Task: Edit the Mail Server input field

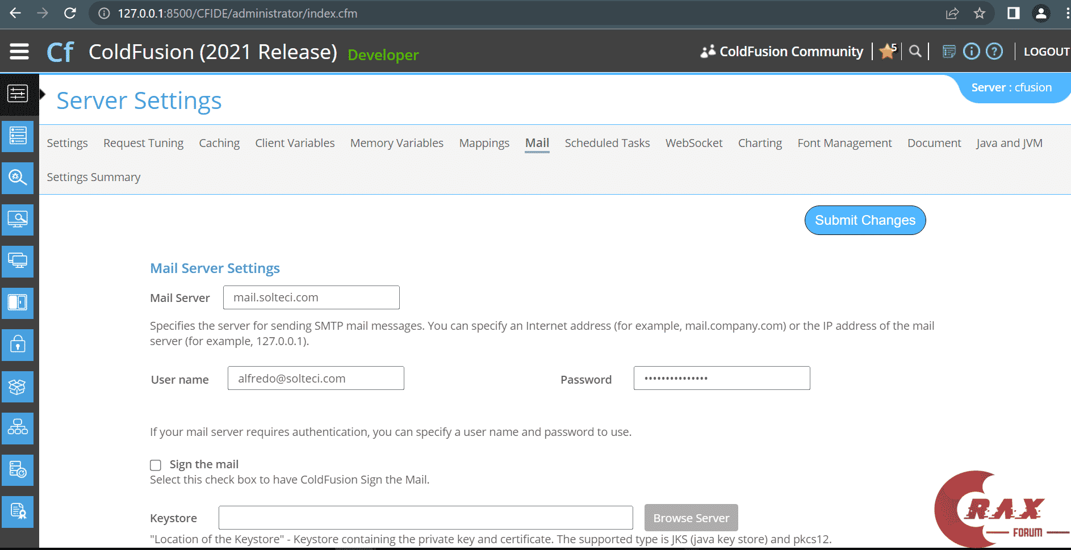Action: pos(311,297)
